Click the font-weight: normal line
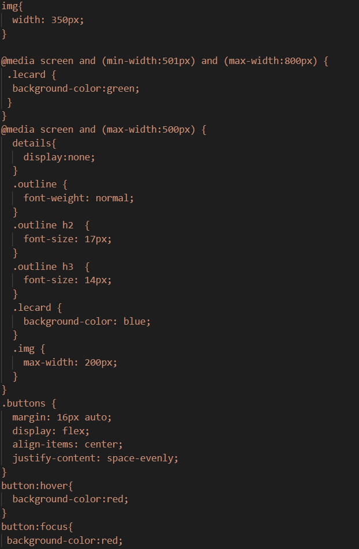 click(x=78, y=198)
